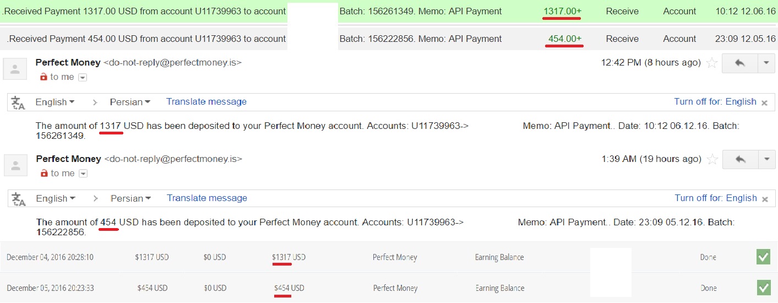Reply to the 12:42 PM email
Viewport: 778px width, 303px height.
tap(739, 63)
